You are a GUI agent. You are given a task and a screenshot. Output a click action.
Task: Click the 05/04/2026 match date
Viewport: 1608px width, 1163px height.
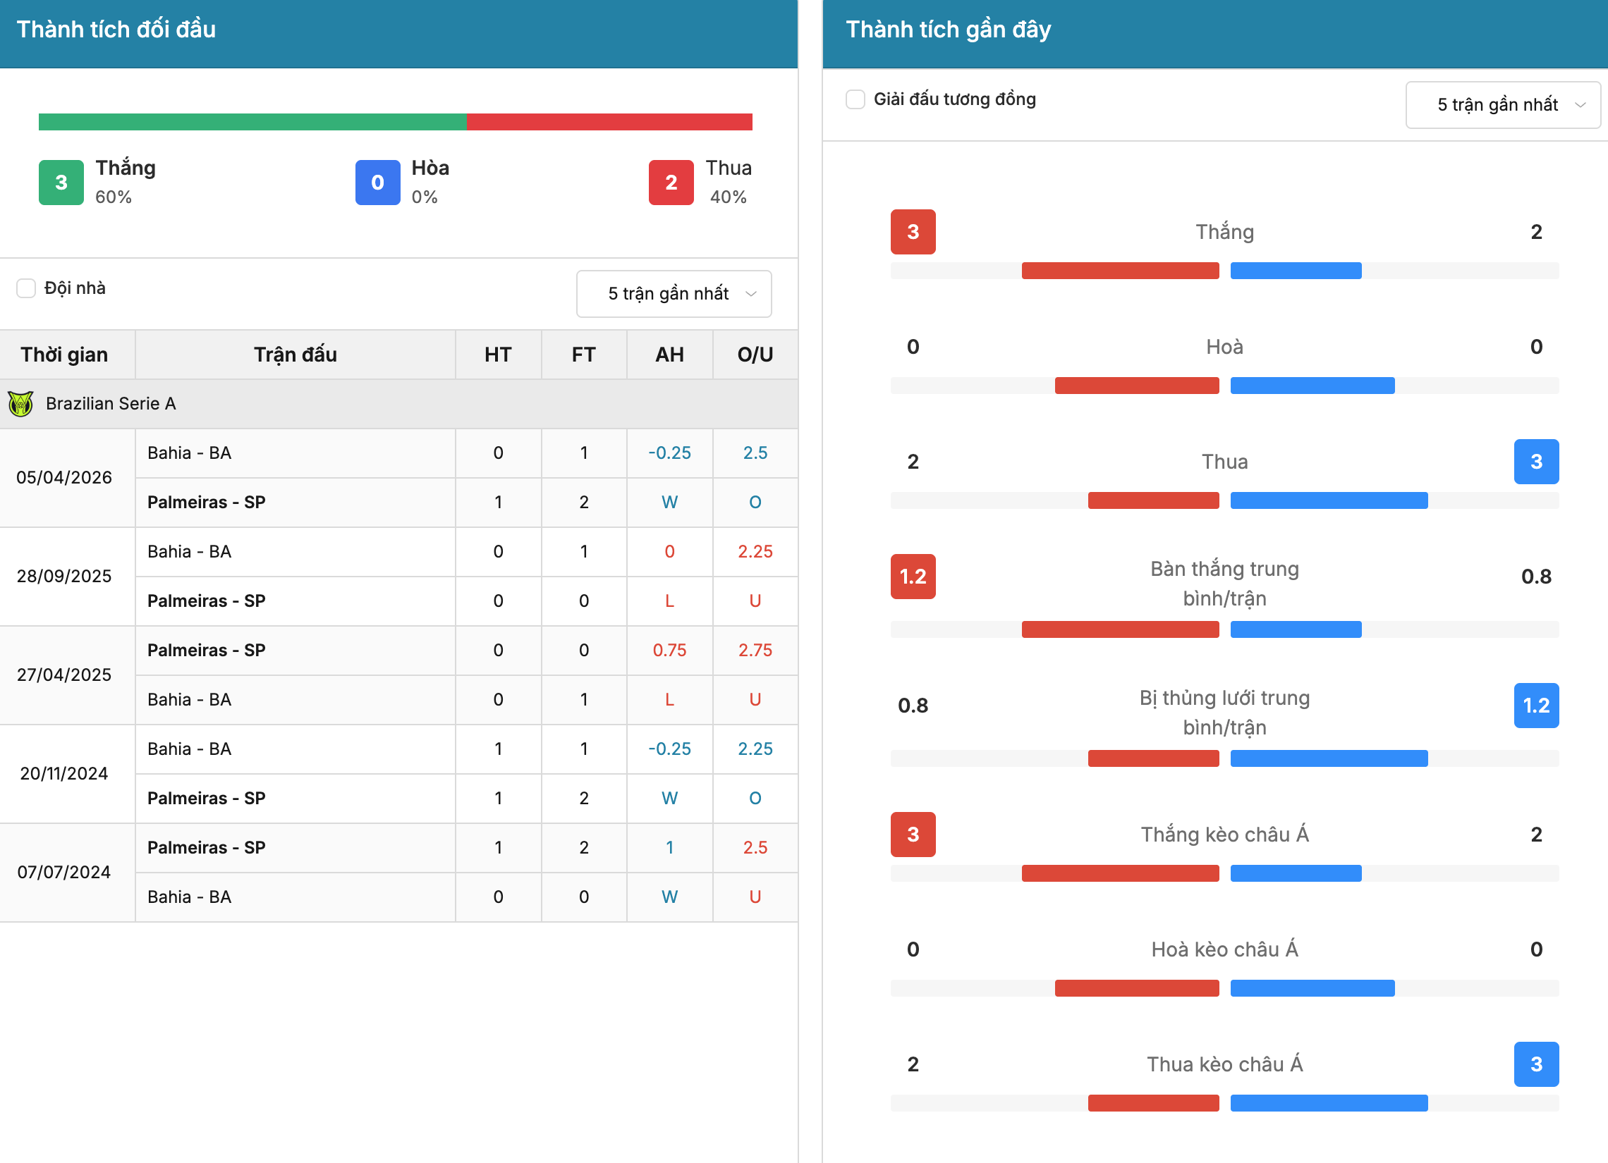click(x=64, y=478)
